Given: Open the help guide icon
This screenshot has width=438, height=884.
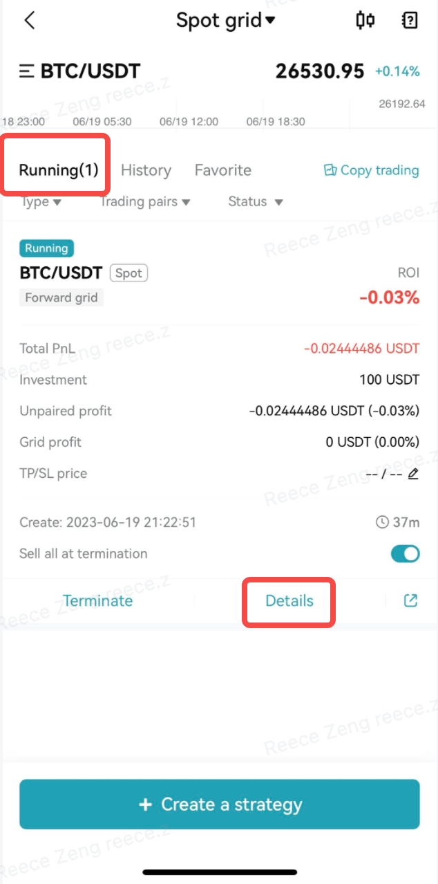Looking at the screenshot, I should coord(410,21).
